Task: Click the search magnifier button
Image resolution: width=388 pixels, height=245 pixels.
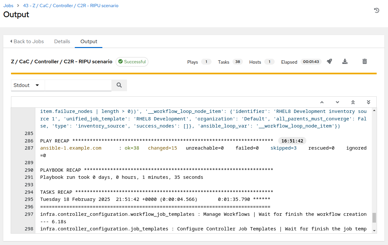Action: [119, 85]
